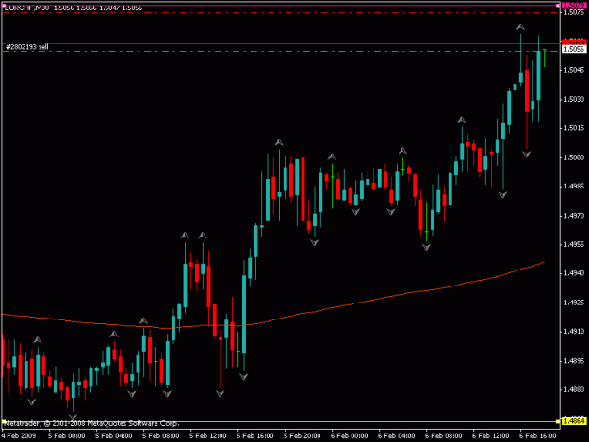Click the 1.4955 price axis label
Screen dimensions: 589x442
574,244
